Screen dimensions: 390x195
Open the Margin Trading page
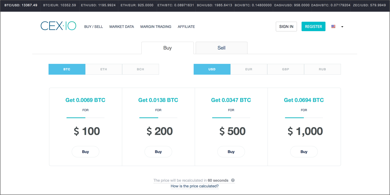156,27
